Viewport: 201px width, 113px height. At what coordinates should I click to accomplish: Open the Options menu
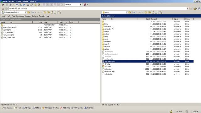pyautogui.click(x=35, y=16)
